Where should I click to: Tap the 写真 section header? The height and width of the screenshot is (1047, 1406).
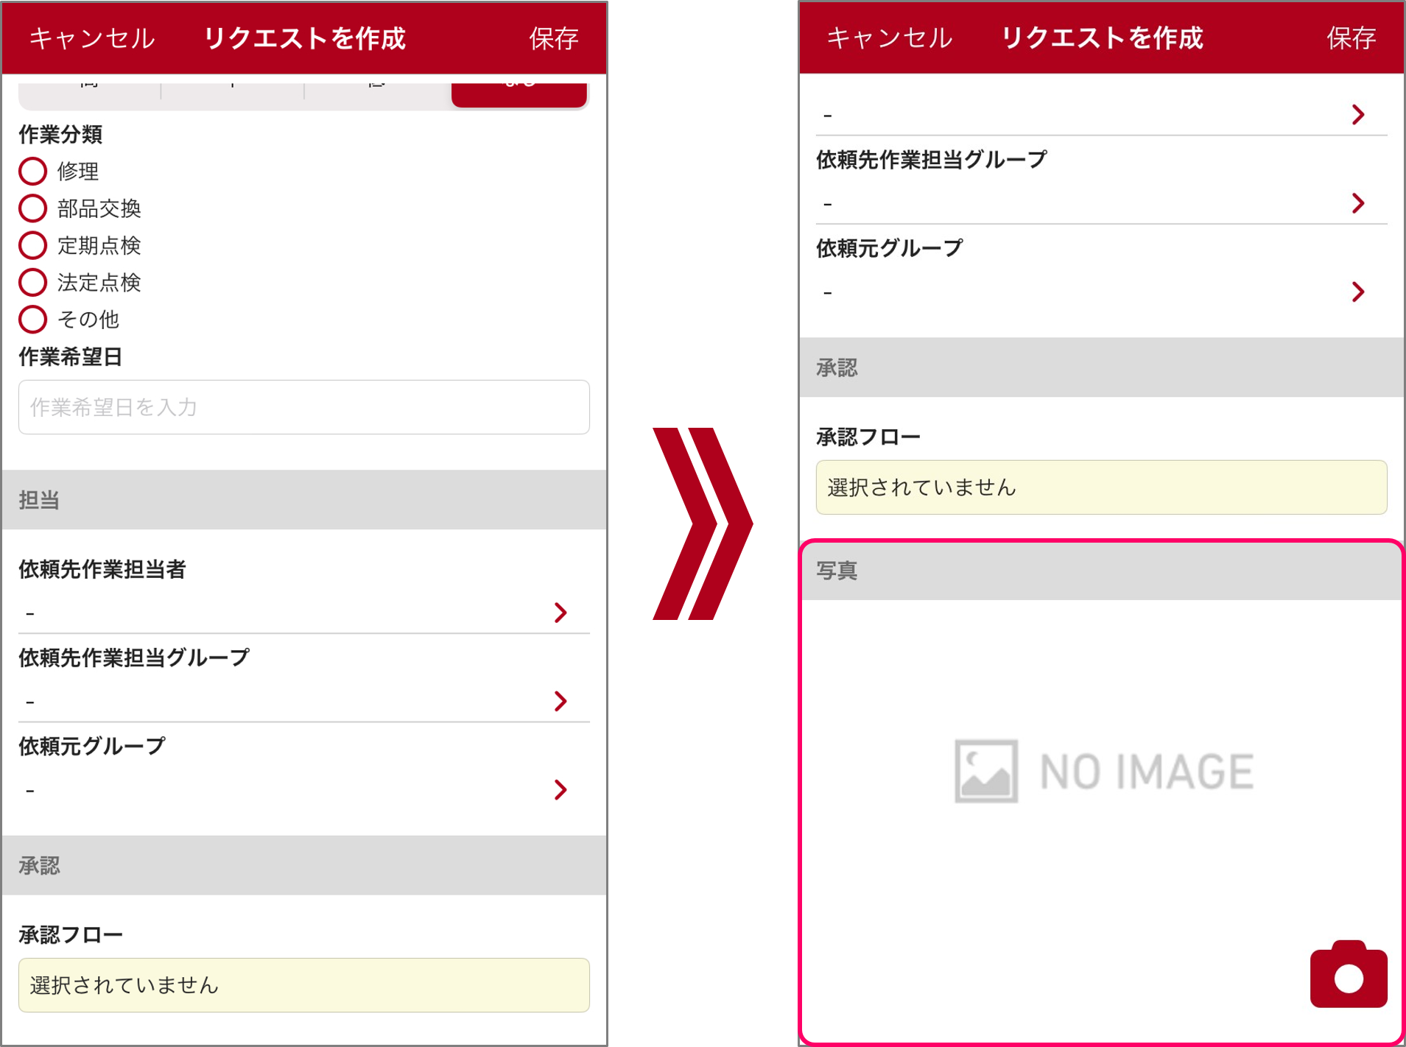(837, 571)
